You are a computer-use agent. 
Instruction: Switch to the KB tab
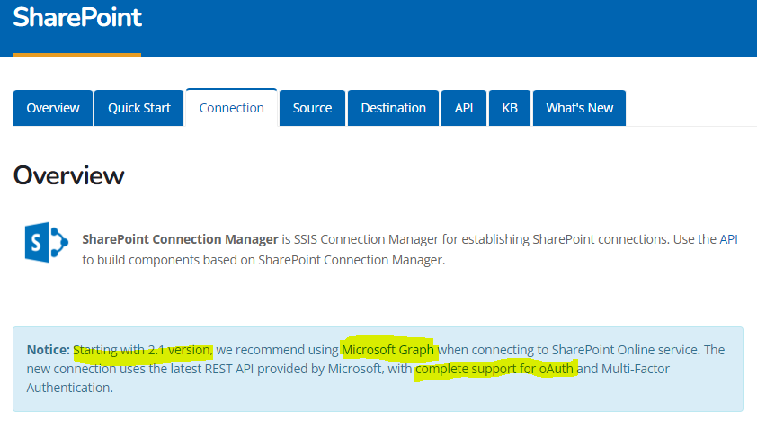510,108
